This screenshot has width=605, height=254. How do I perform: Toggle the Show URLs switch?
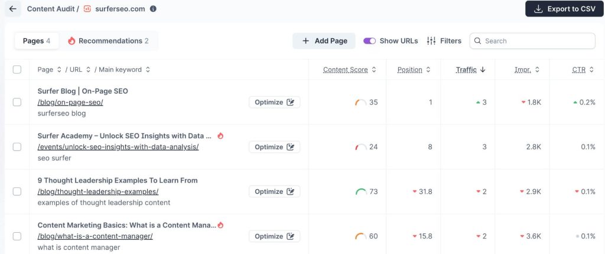click(369, 41)
